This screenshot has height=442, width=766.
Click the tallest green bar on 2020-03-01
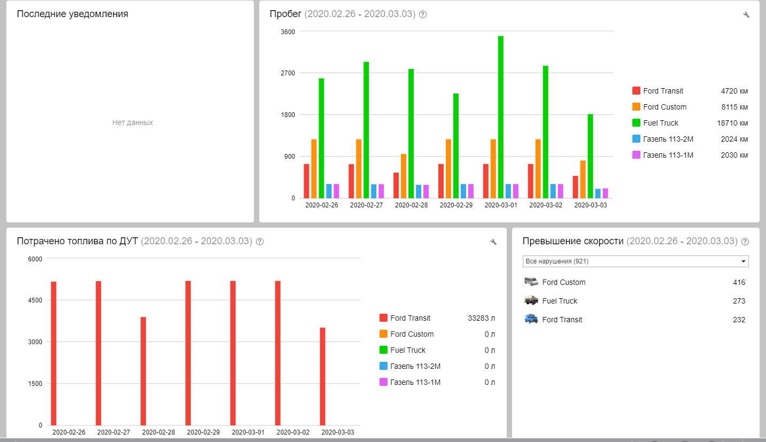501,117
